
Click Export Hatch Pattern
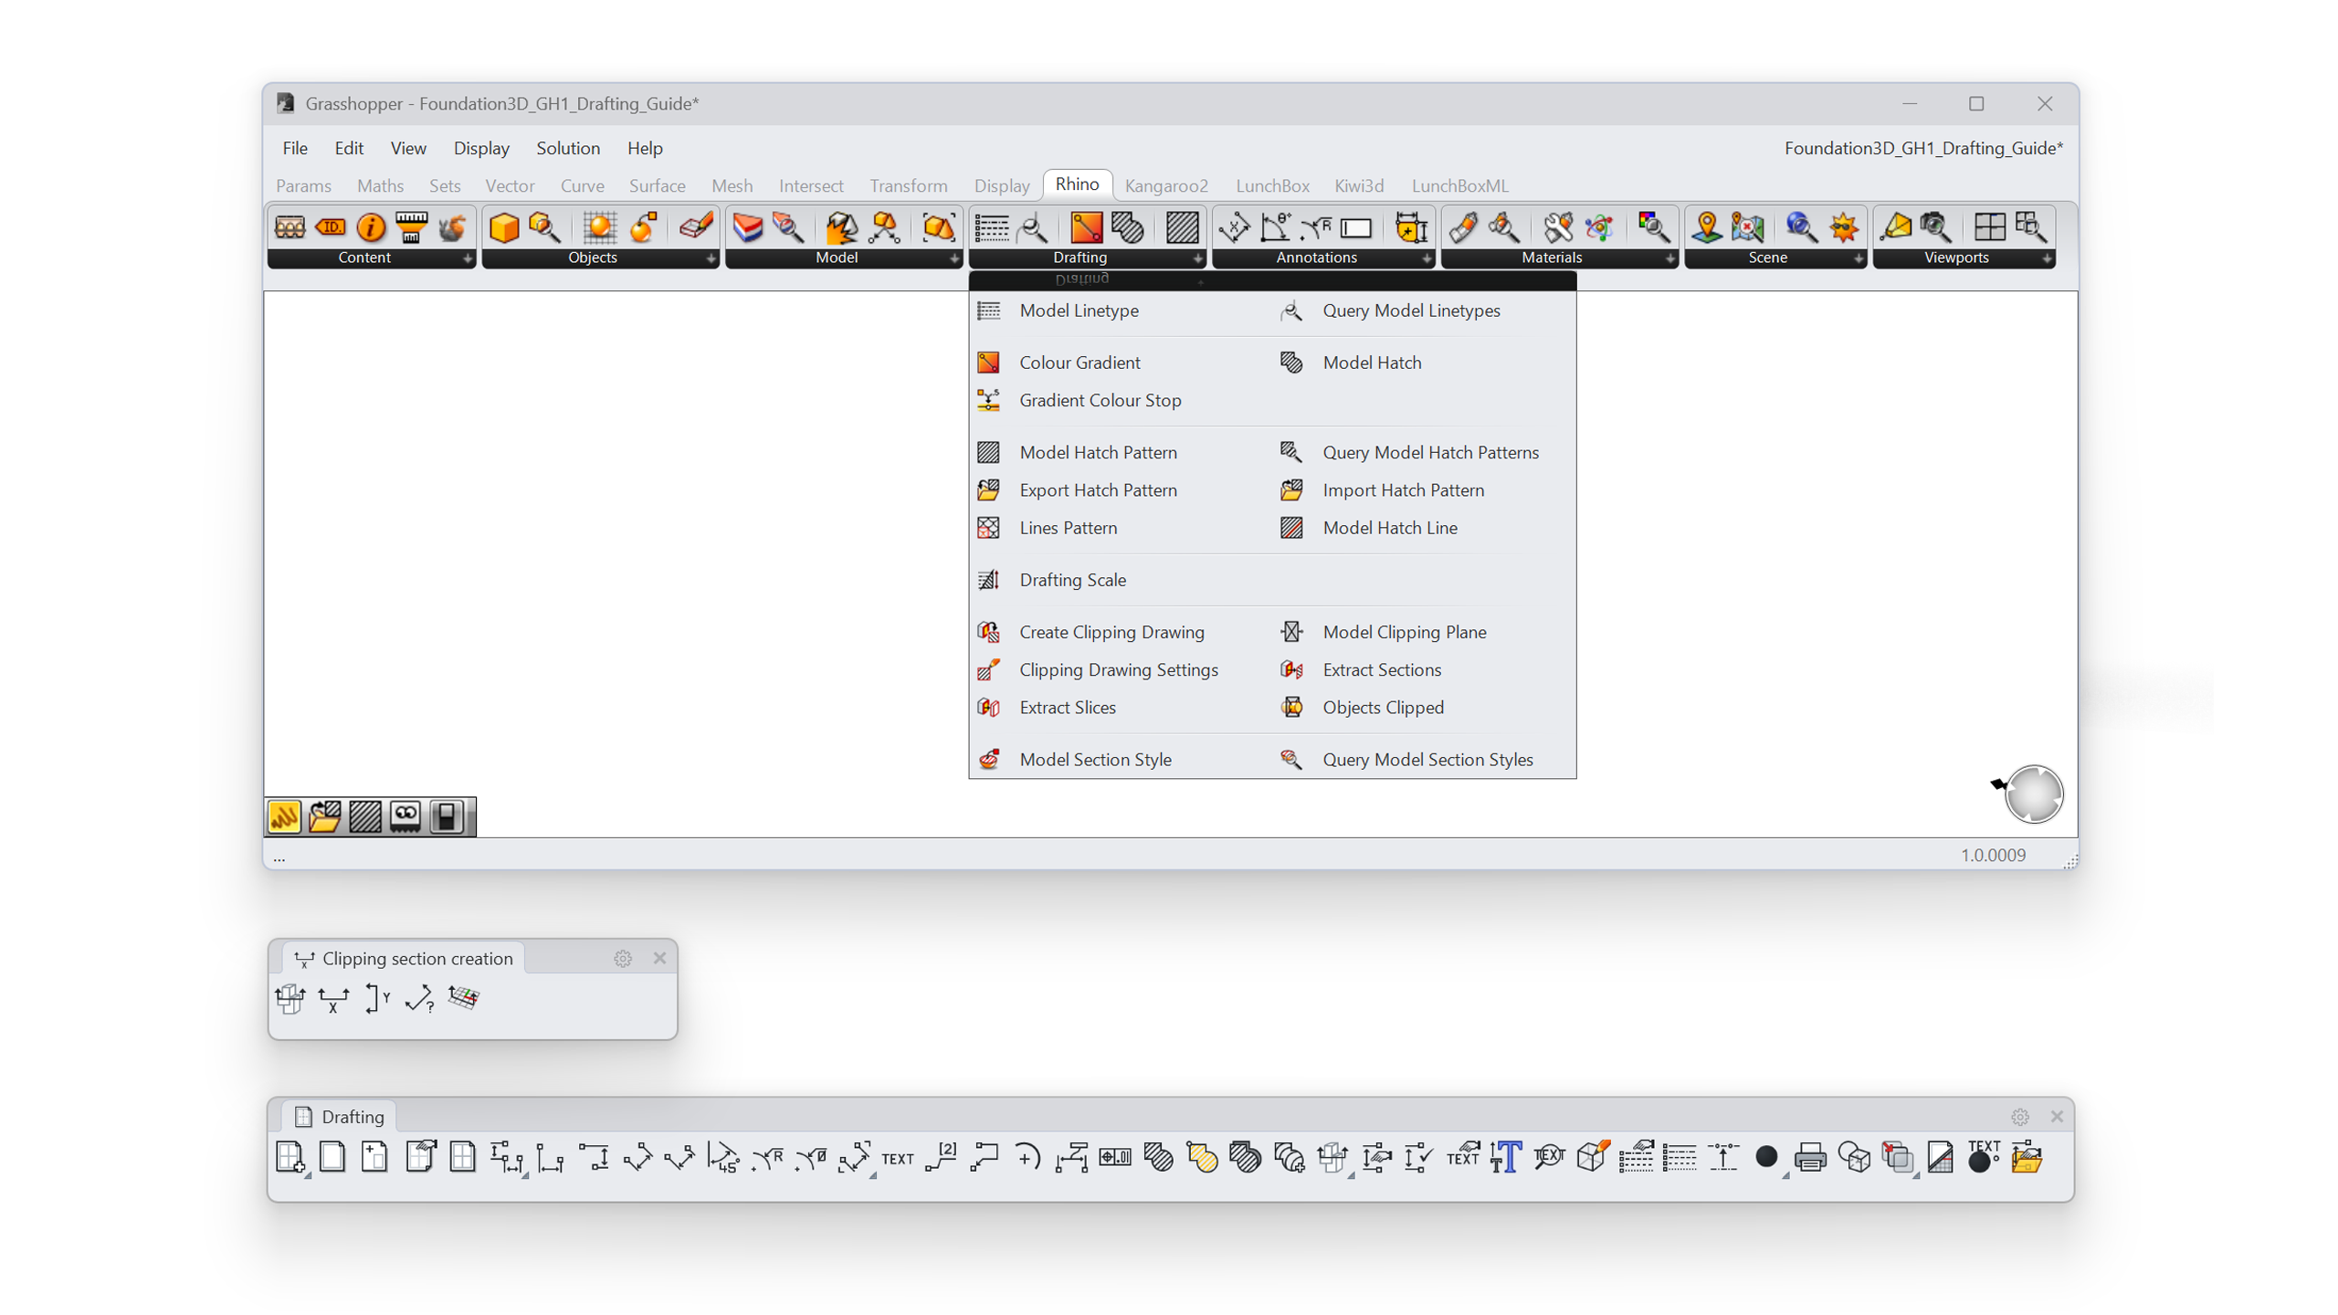(1077, 489)
